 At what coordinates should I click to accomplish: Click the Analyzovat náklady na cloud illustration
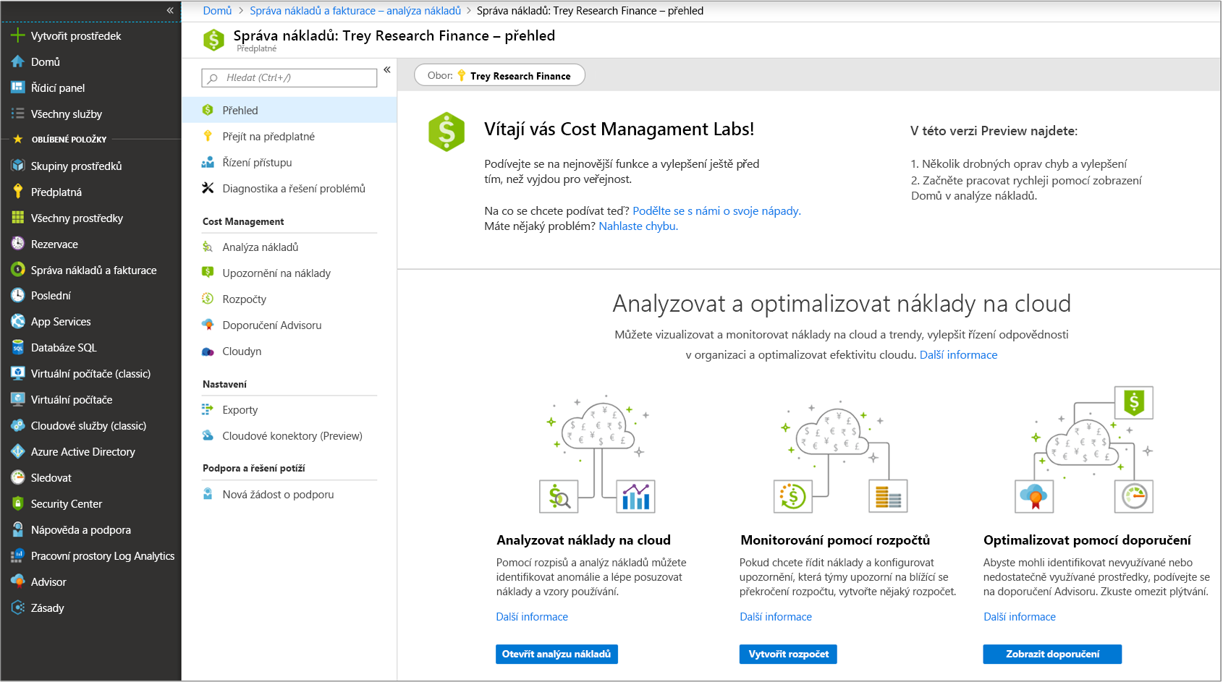598,453
